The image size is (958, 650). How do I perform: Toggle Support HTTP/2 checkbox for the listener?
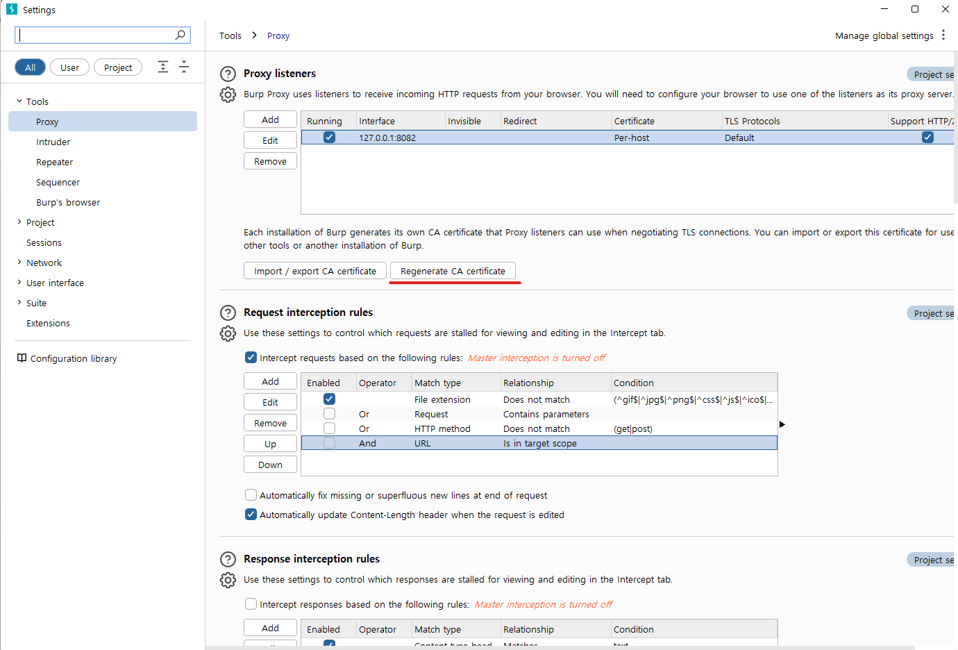[x=927, y=137]
